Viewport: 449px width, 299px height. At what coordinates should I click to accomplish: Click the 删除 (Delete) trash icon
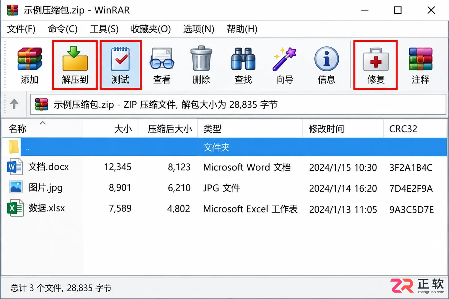coord(201,65)
